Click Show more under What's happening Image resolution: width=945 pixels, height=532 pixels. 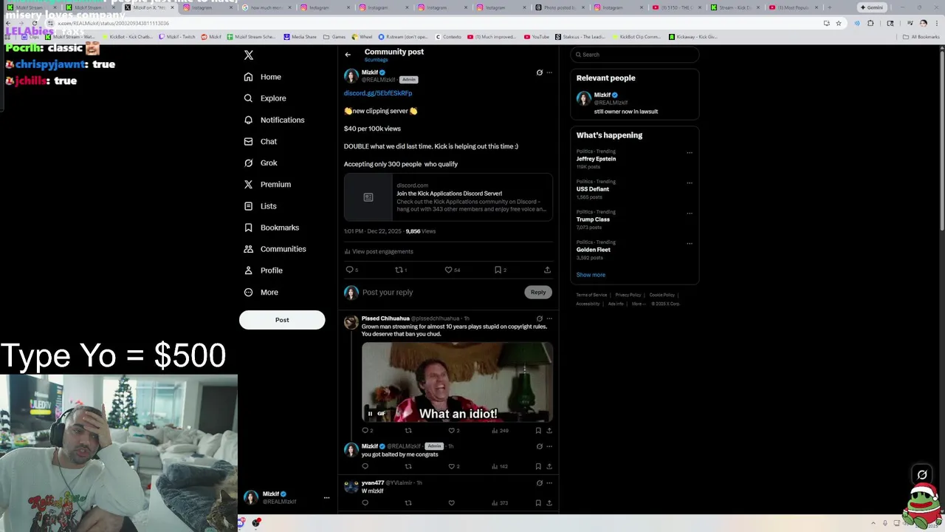[591, 275]
